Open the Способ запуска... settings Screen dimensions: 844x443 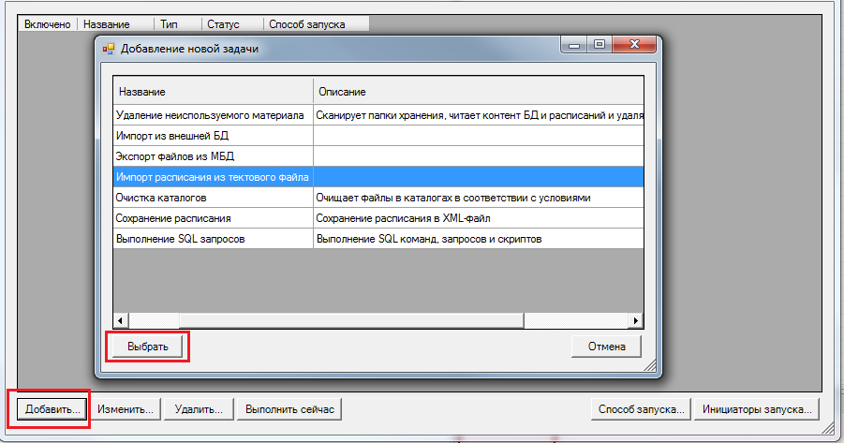pyautogui.click(x=643, y=409)
